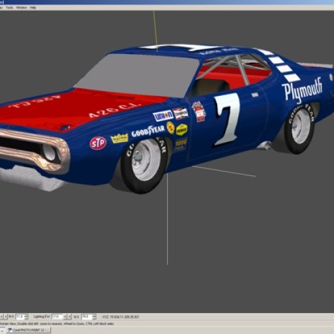The image size is (334, 334).
Task: Open the Window menu
Action: coord(22,8)
